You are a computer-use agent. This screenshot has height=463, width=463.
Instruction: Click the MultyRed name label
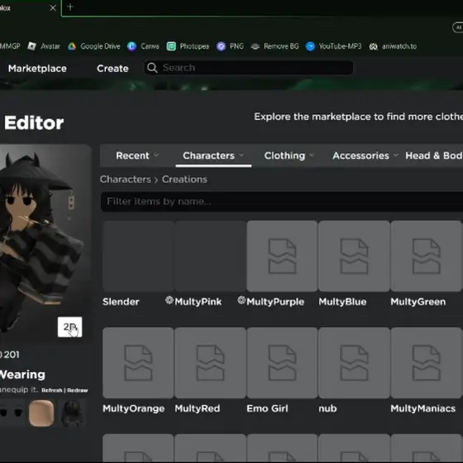pos(198,408)
